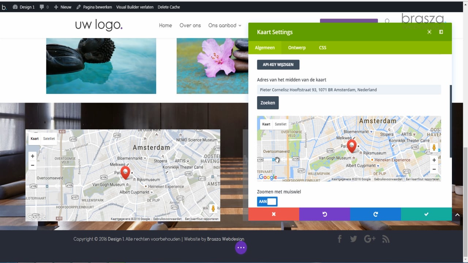The width and height of the screenshot is (468, 263).
Task: Undo last change in Kaart Settings
Action: [x=324, y=214]
